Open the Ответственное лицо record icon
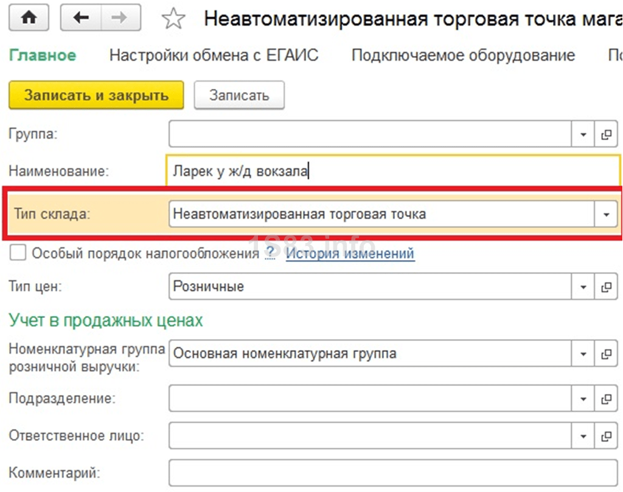Image resolution: width=623 pixels, height=492 pixels. pos(605,436)
